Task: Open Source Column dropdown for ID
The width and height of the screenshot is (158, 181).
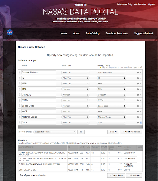Action: [111, 78]
